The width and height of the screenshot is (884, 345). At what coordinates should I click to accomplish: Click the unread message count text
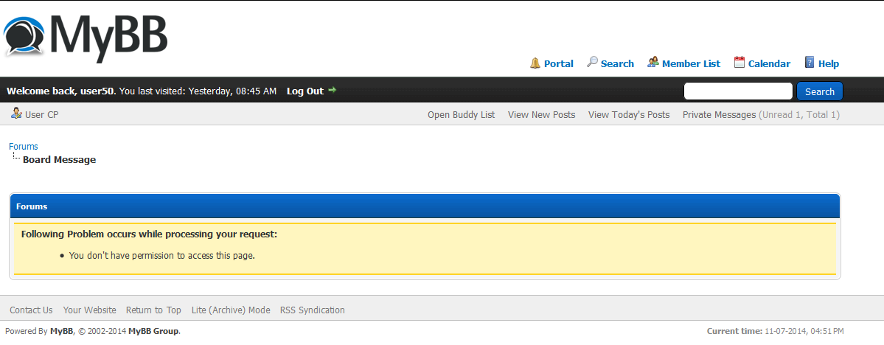(799, 115)
